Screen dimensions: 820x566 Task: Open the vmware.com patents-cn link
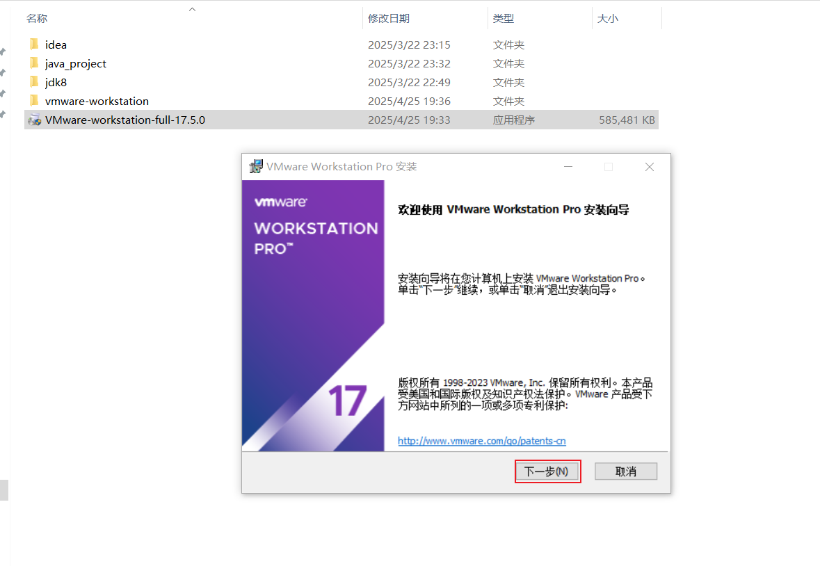pos(482,441)
